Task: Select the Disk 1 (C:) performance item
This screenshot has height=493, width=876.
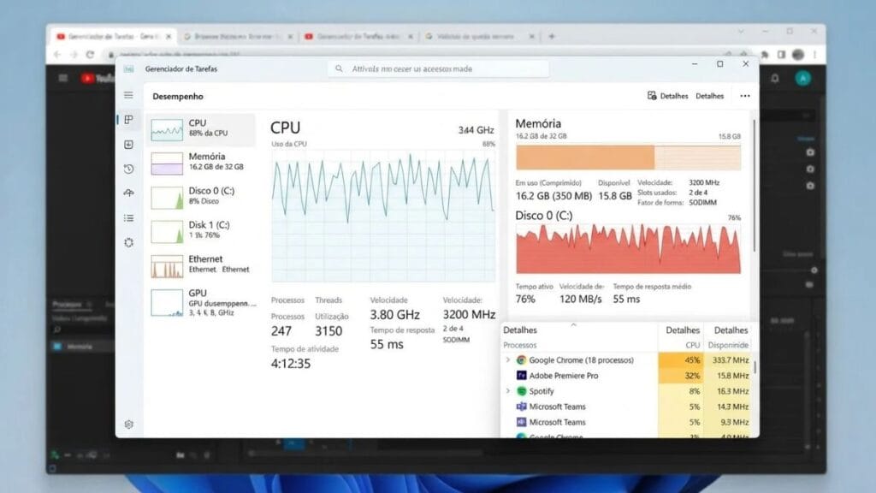Action: coord(201,231)
